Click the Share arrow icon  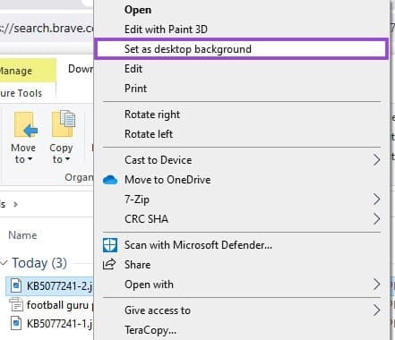pos(109,264)
